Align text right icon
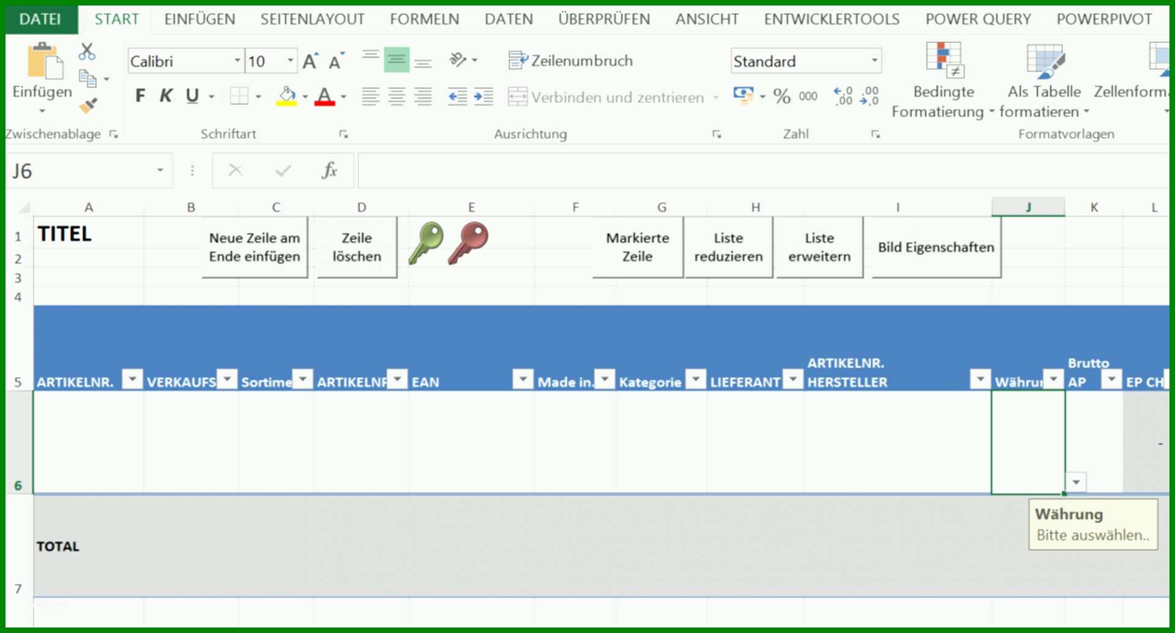This screenshot has width=1175, height=633. point(423,96)
